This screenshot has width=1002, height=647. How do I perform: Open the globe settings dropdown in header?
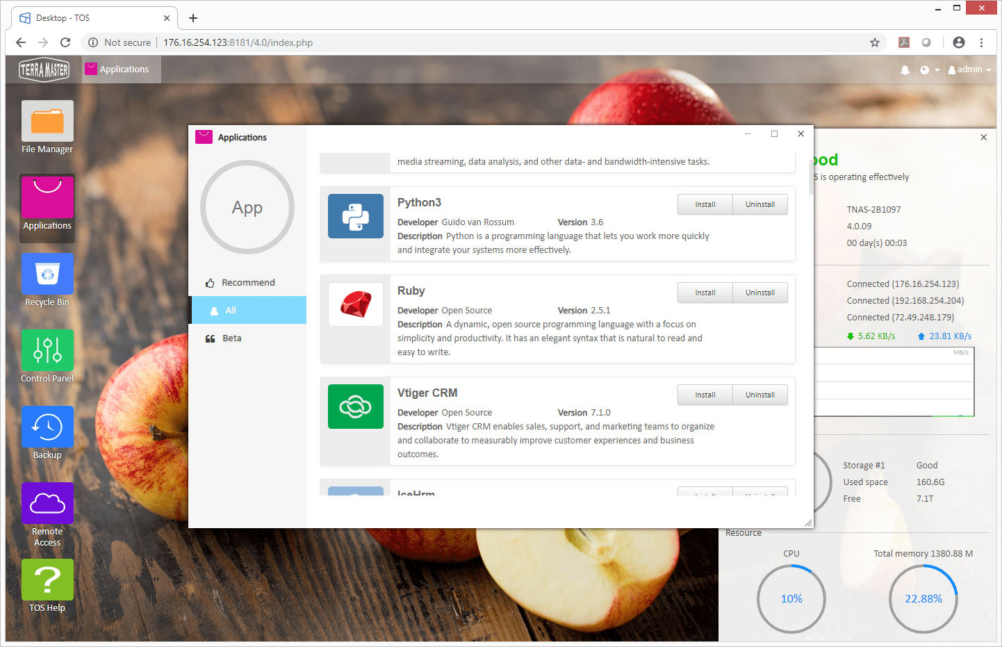[929, 70]
